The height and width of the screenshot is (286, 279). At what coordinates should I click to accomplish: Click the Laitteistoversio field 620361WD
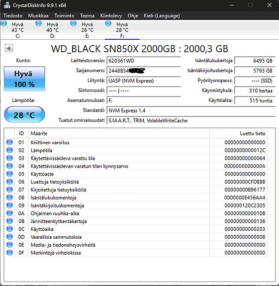pyautogui.click(x=144, y=61)
